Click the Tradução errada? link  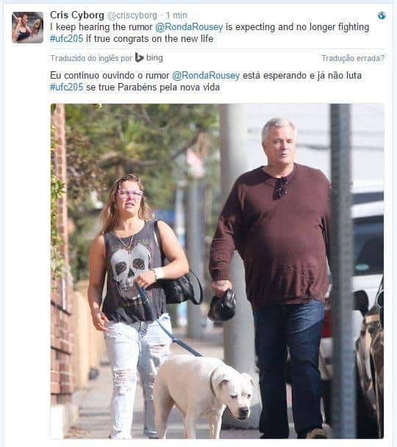click(353, 58)
